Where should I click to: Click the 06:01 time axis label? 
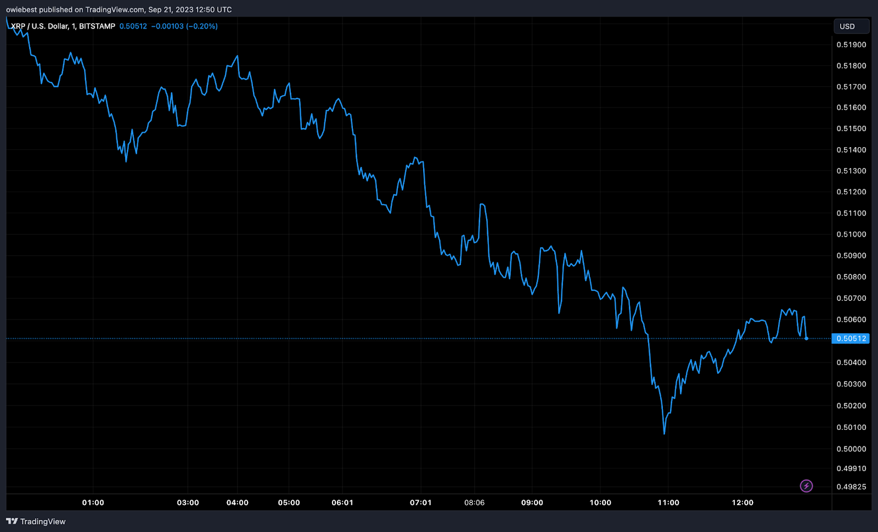coord(342,502)
